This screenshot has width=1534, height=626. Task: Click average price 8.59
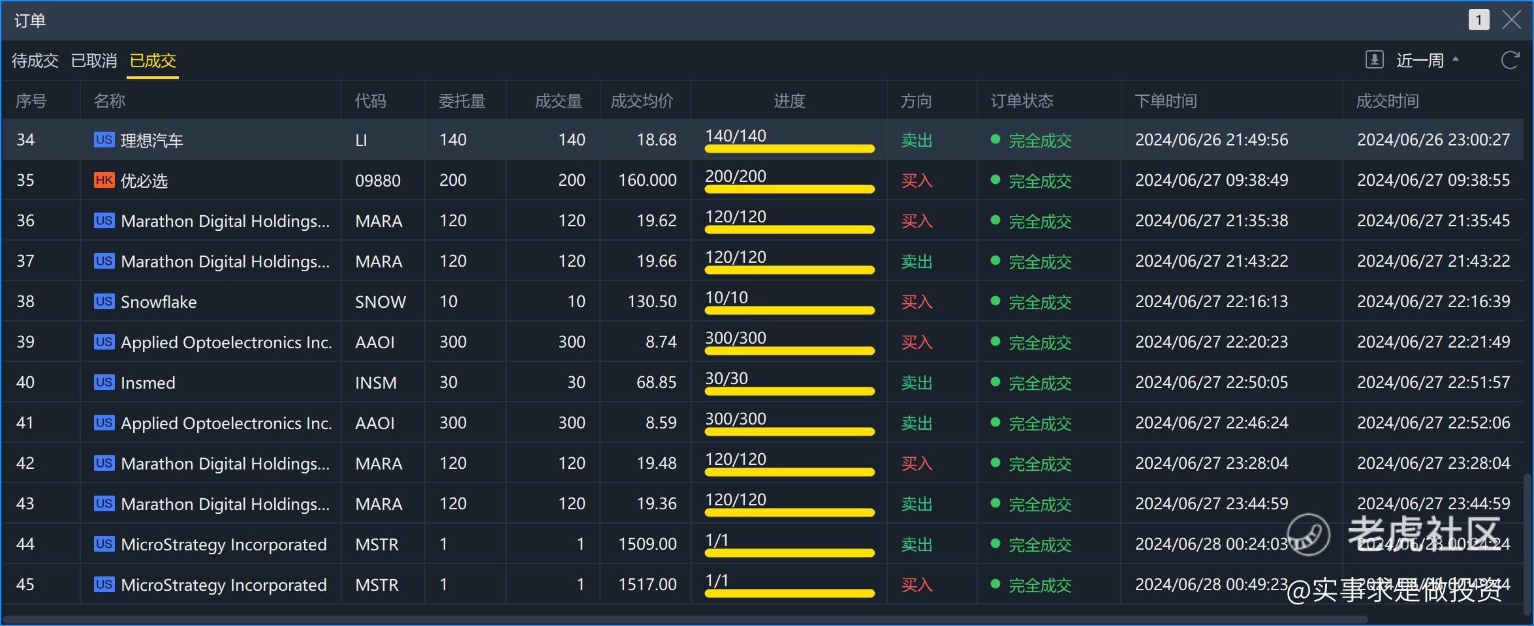click(x=661, y=423)
